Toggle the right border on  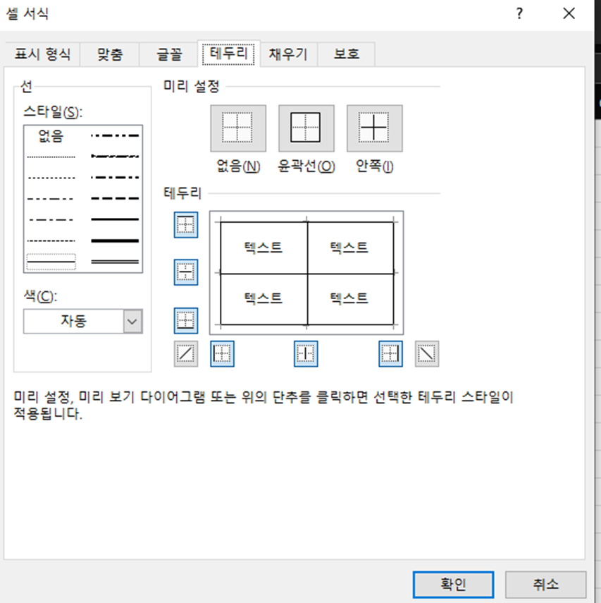click(x=390, y=354)
